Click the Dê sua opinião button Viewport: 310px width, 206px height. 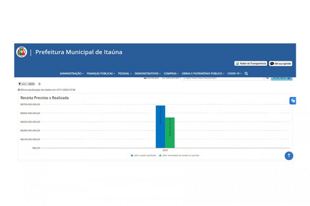(281, 64)
